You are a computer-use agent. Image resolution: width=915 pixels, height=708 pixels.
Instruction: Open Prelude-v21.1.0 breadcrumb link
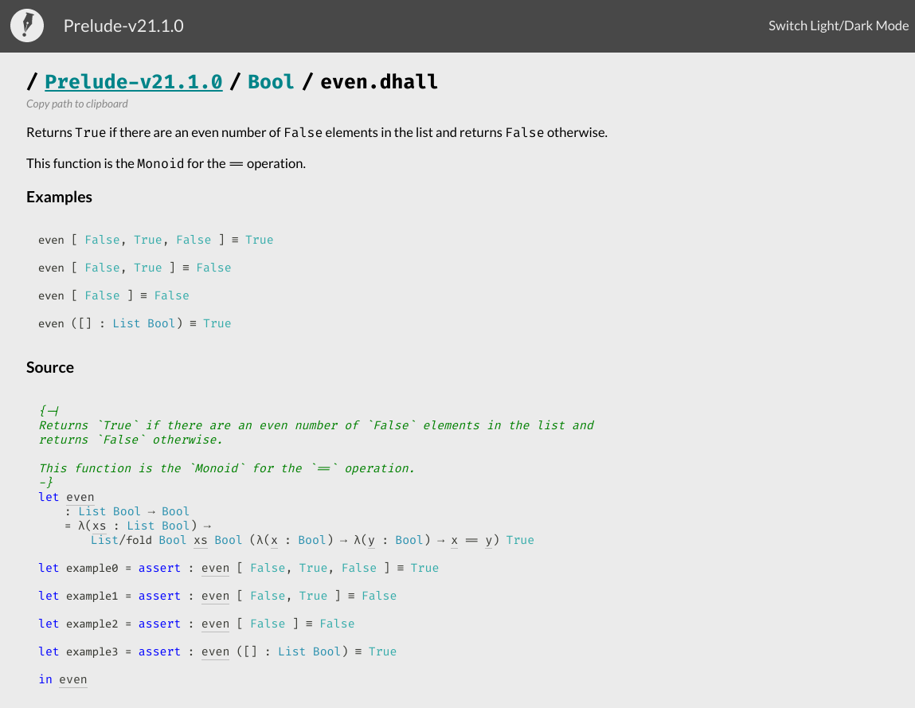click(134, 82)
